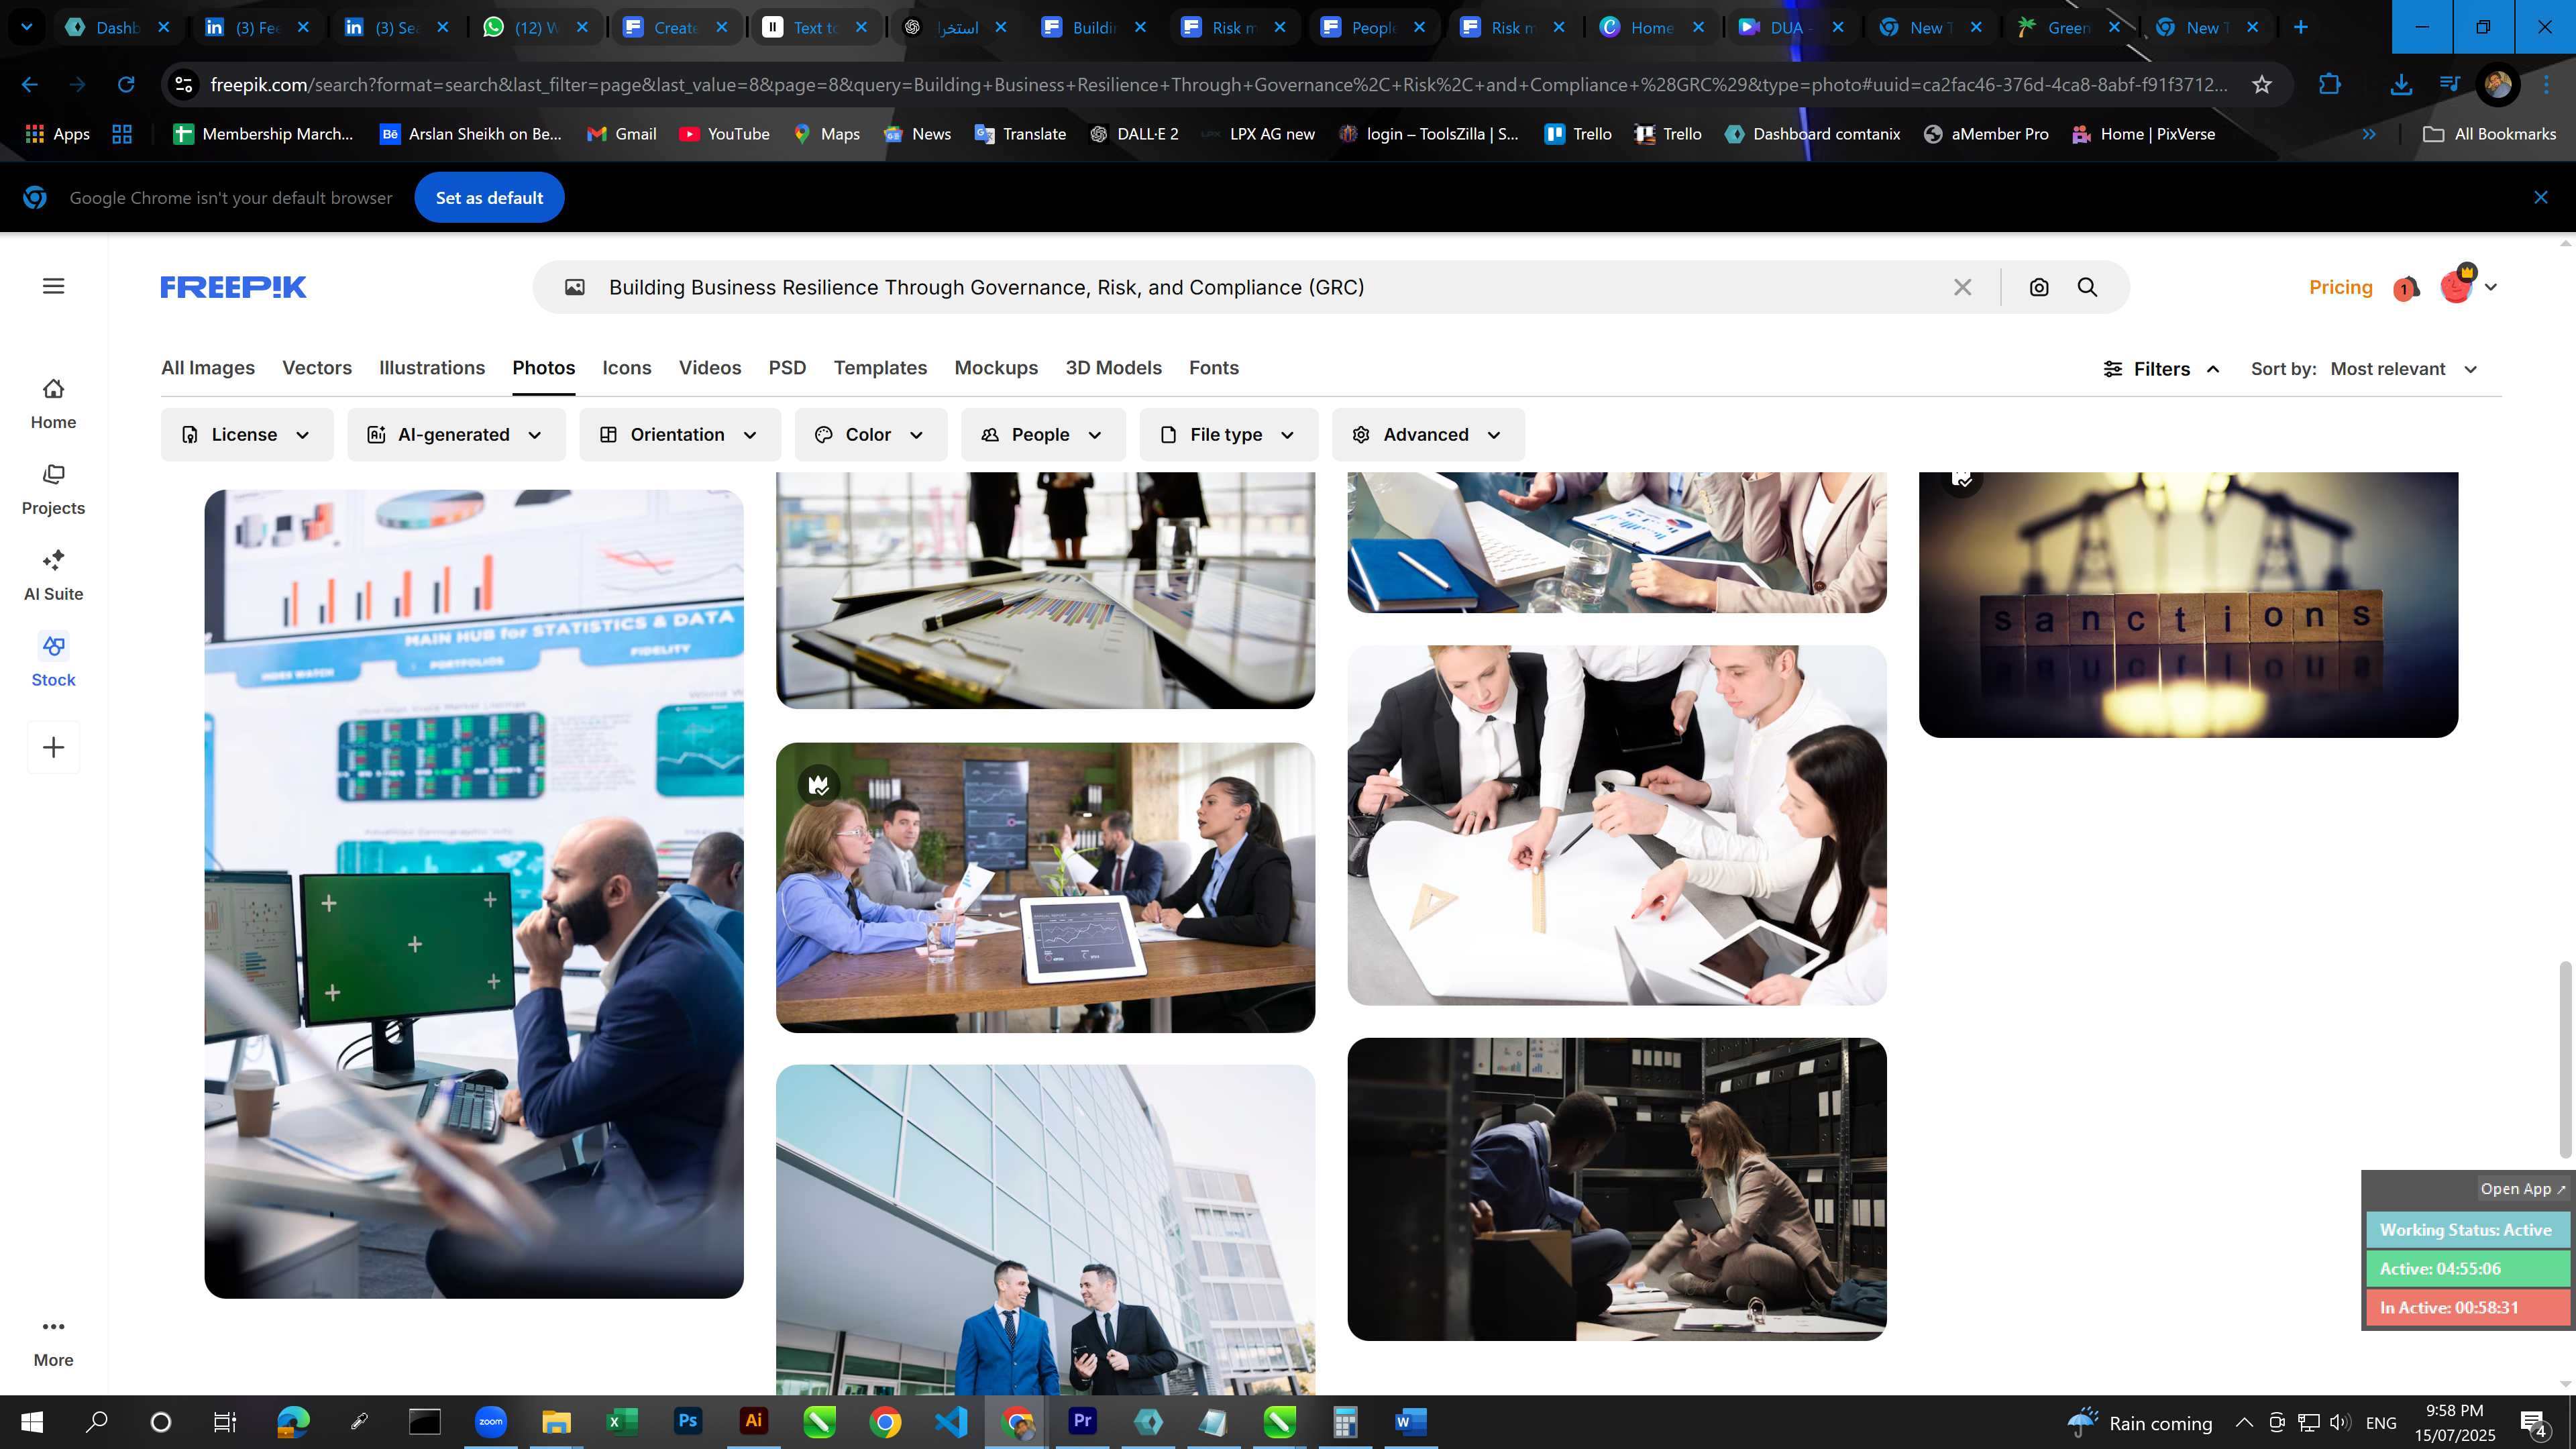The height and width of the screenshot is (1449, 2576).
Task: Open Projects in the sidebar
Action: pos(53,490)
